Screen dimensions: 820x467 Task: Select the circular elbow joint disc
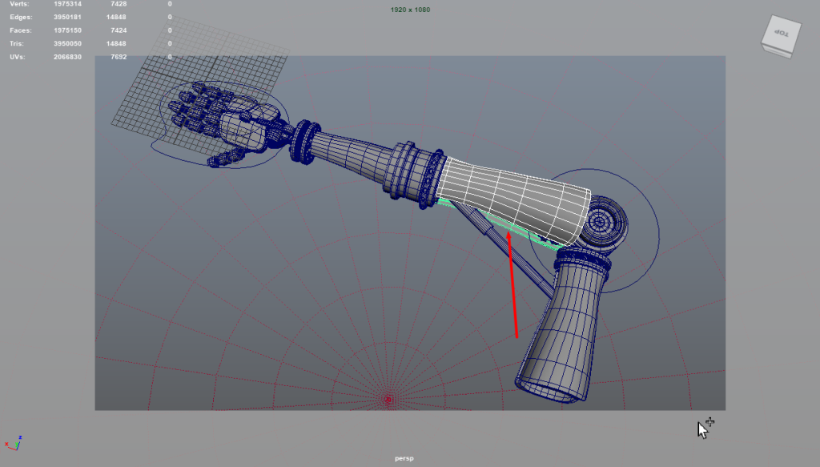[601, 222]
